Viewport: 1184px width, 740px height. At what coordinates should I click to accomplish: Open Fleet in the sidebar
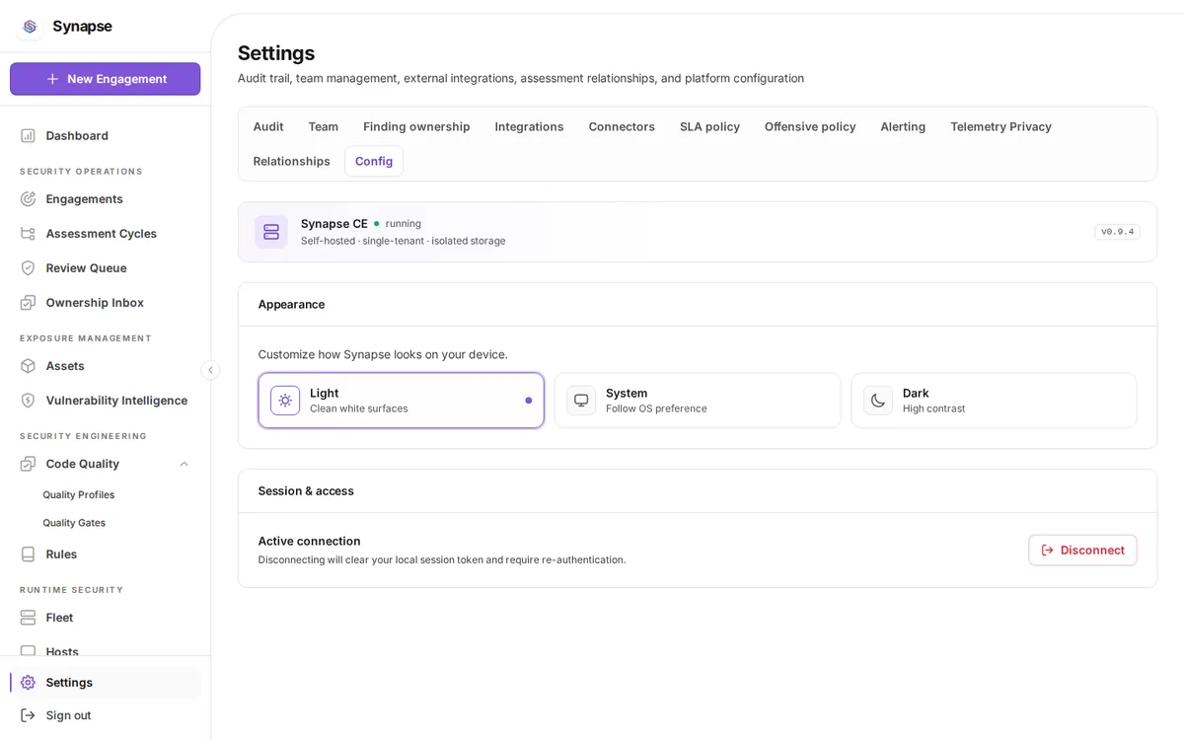106,617
